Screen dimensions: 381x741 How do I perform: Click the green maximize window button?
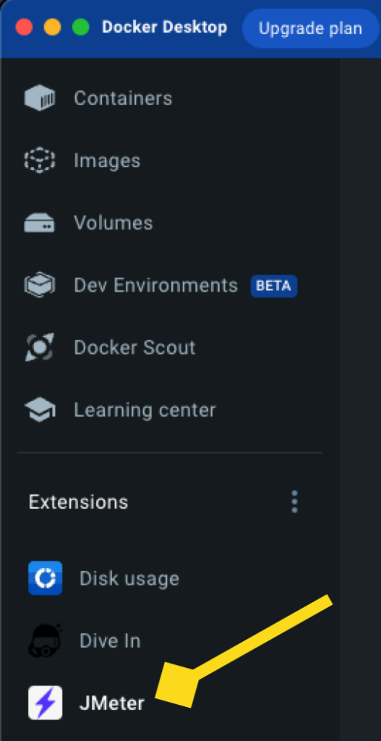click(81, 27)
